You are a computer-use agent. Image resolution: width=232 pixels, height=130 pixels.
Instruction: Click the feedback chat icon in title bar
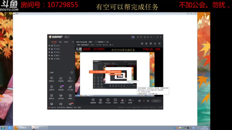141,37
